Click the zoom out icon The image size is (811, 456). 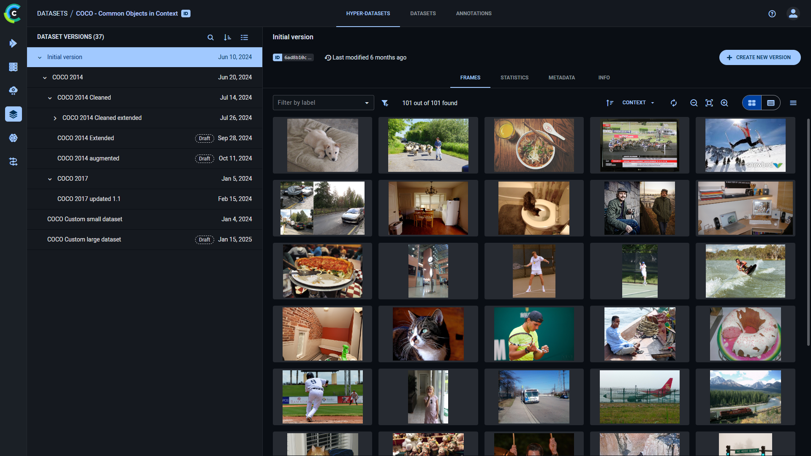point(694,103)
